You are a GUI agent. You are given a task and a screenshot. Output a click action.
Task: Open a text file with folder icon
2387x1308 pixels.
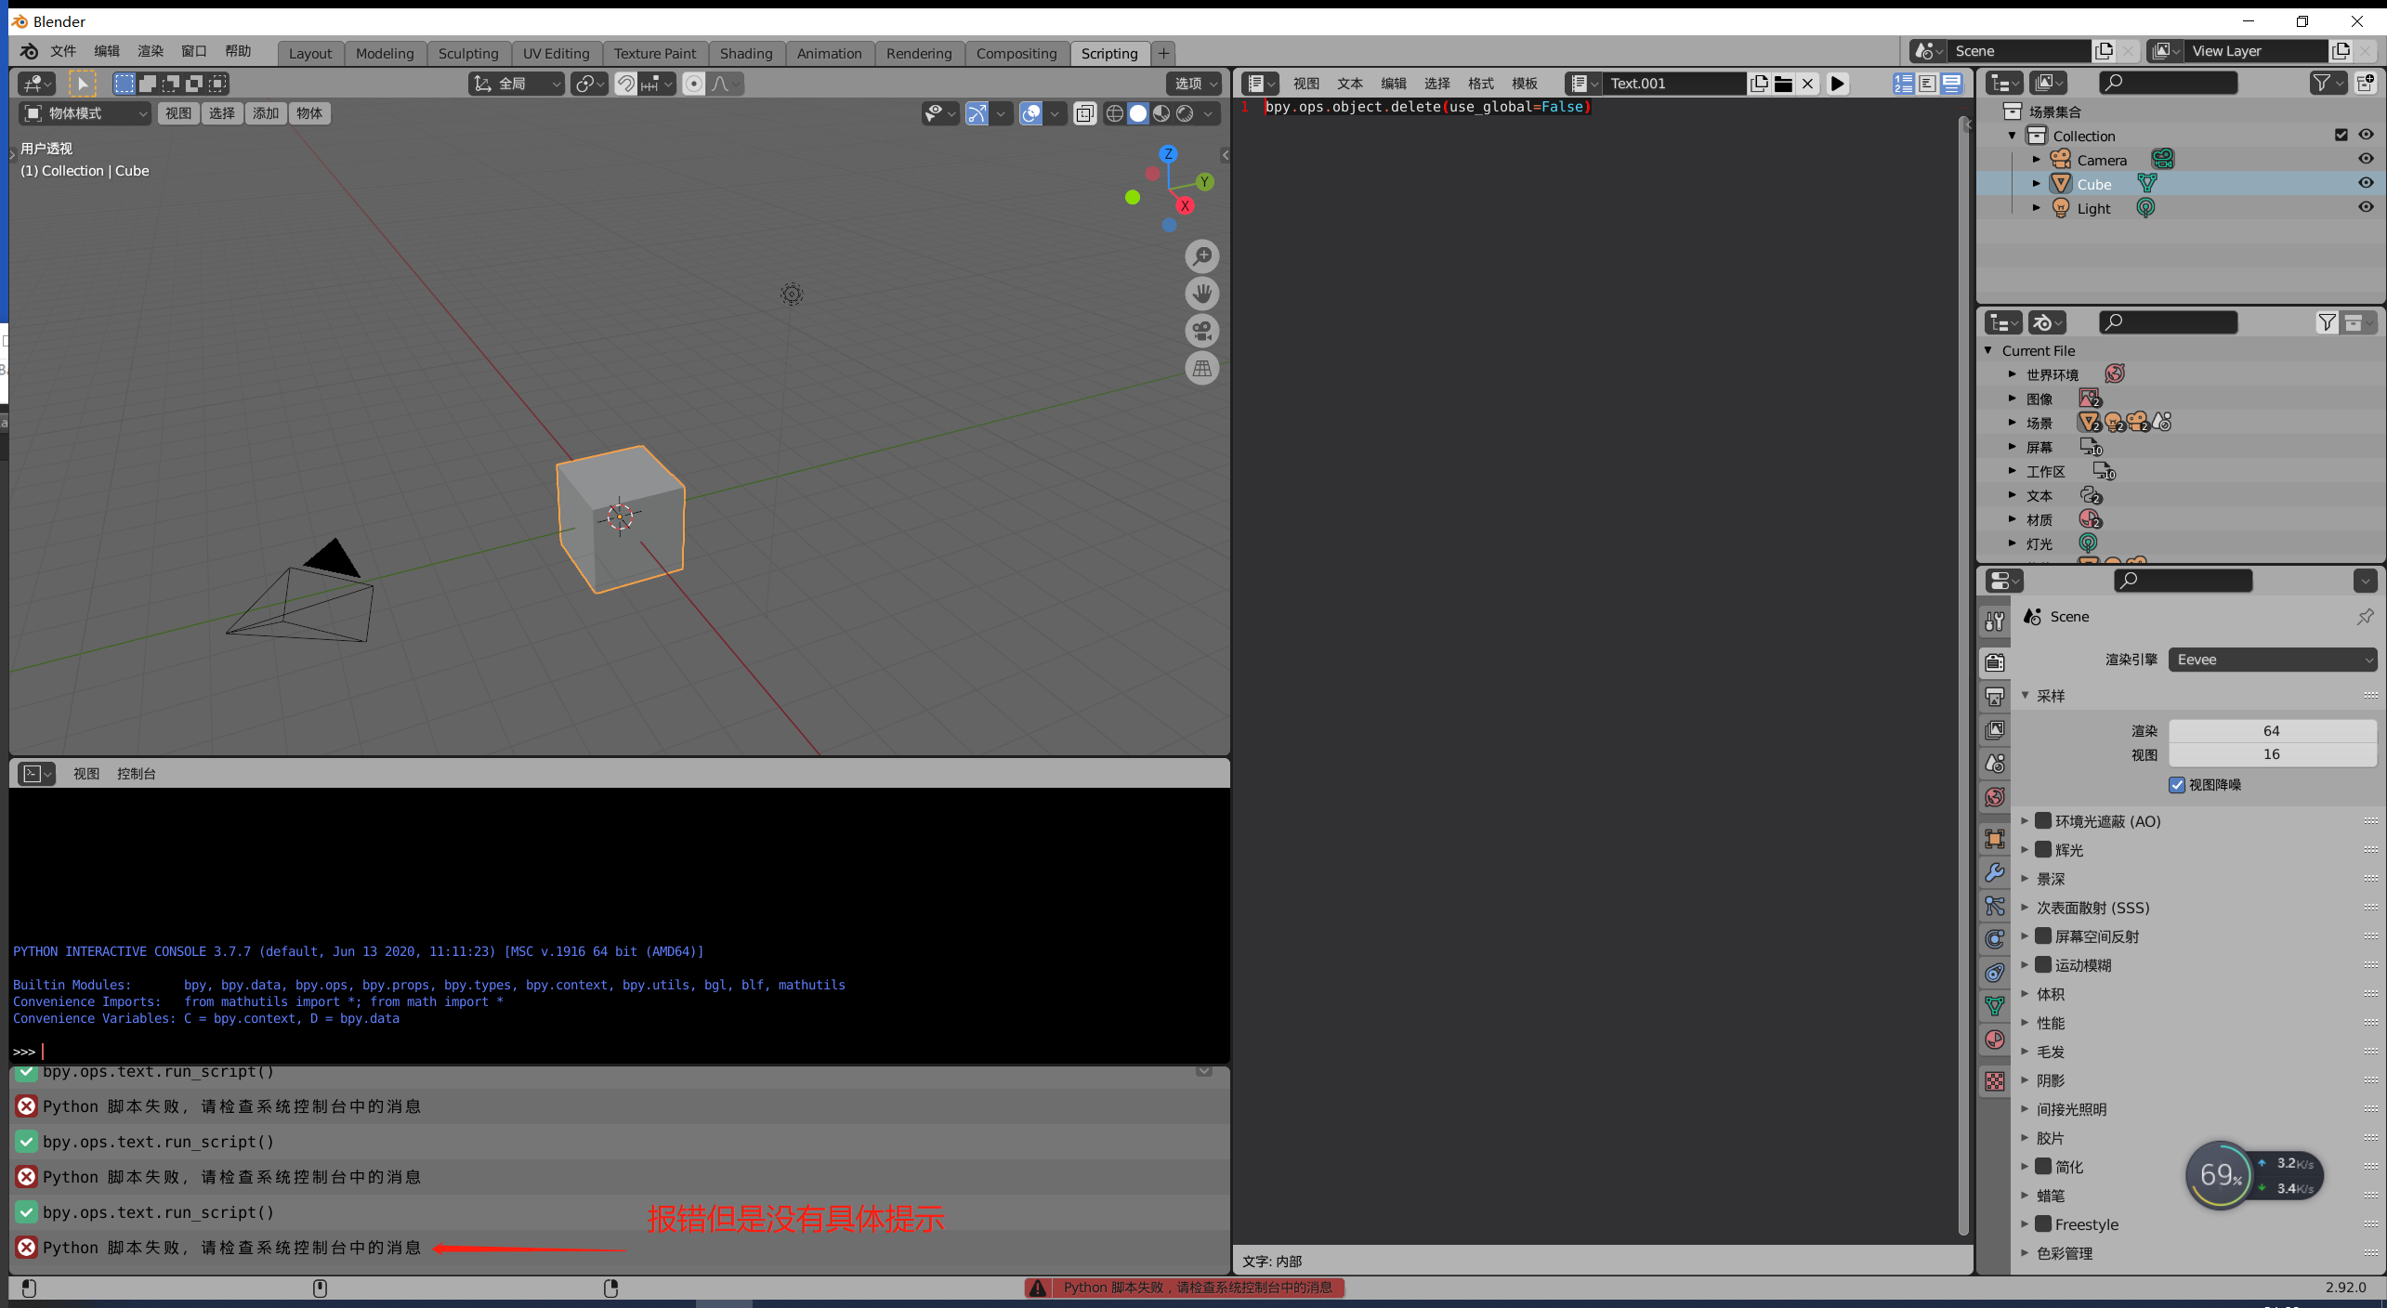click(1783, 84)
